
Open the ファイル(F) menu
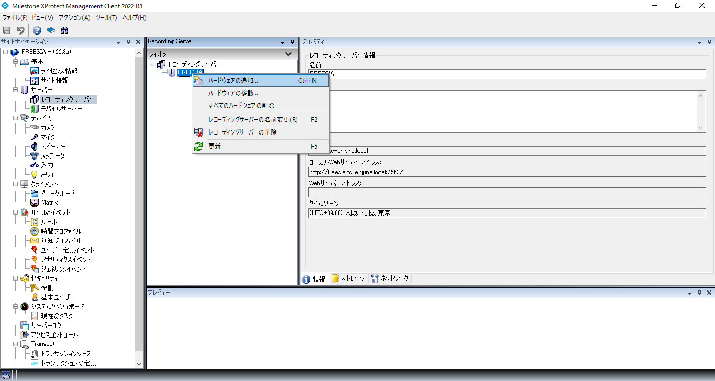(x=15, y=18)
